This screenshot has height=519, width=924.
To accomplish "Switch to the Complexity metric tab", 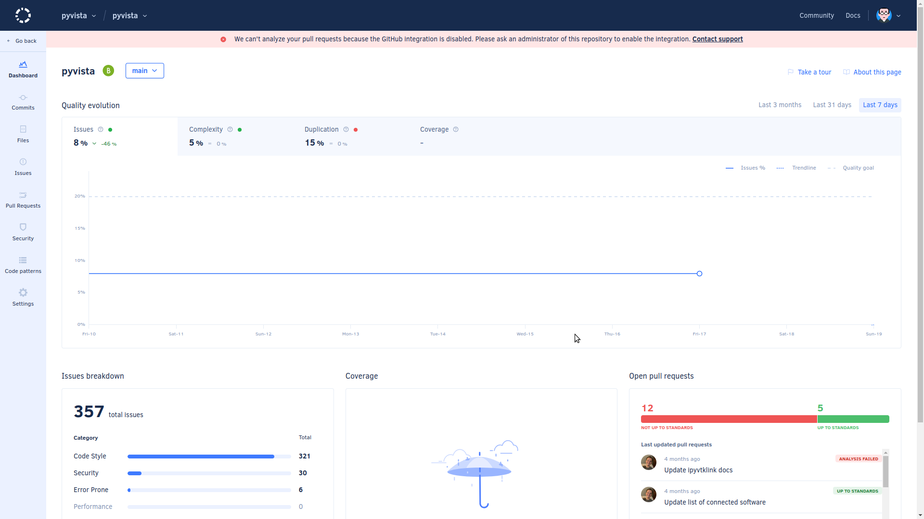I will 235,136.
